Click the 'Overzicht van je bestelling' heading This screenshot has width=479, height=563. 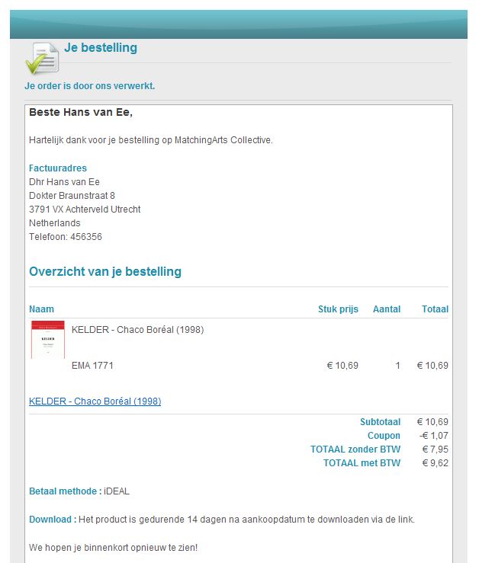point(105,272)
